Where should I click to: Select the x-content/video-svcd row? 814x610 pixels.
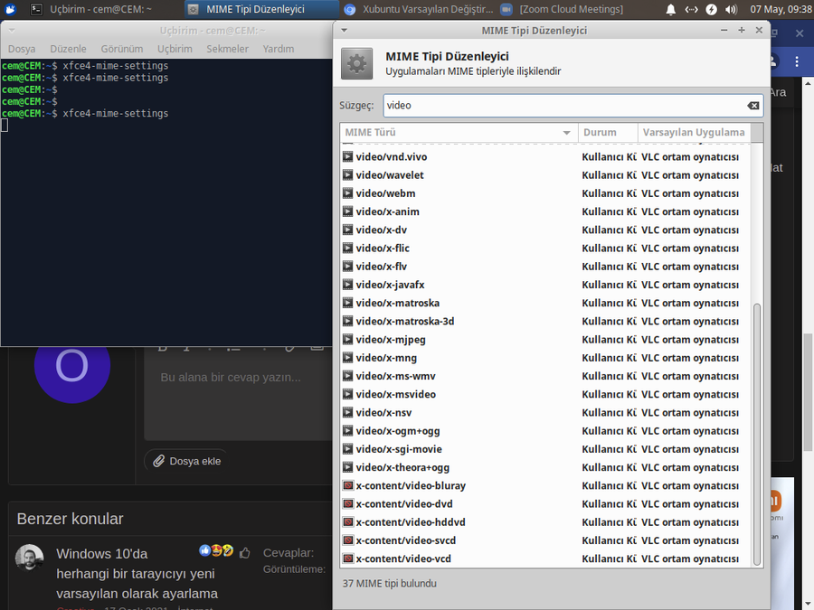[x=546, y=540]
